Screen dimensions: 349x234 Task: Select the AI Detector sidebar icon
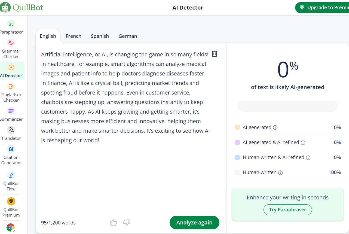click(x=11, y=67)
